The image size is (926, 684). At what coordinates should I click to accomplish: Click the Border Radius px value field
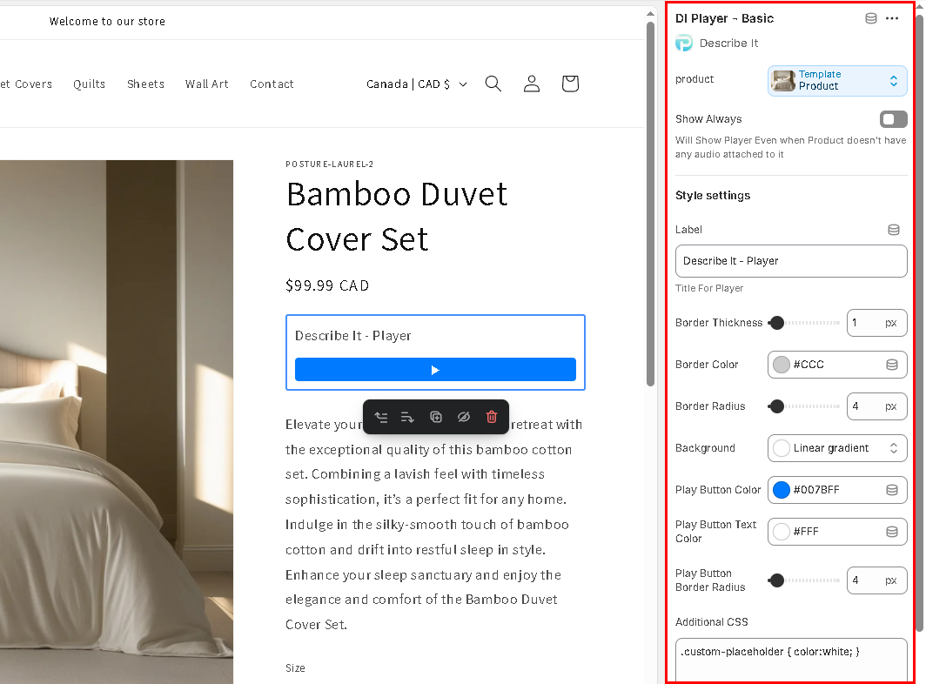[877, 406]
